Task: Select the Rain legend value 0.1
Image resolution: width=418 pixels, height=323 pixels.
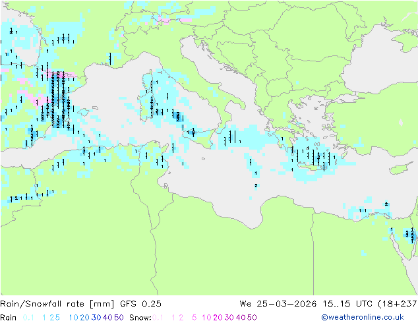Action: [x=28, y=318]
